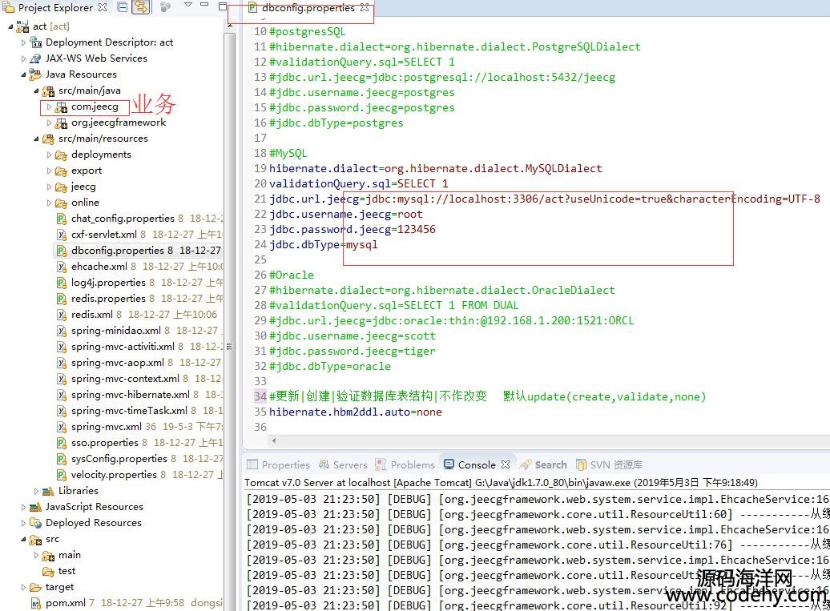Click the com.jeecg package icon
The image size is (830, 611).
tap(62, 107)
